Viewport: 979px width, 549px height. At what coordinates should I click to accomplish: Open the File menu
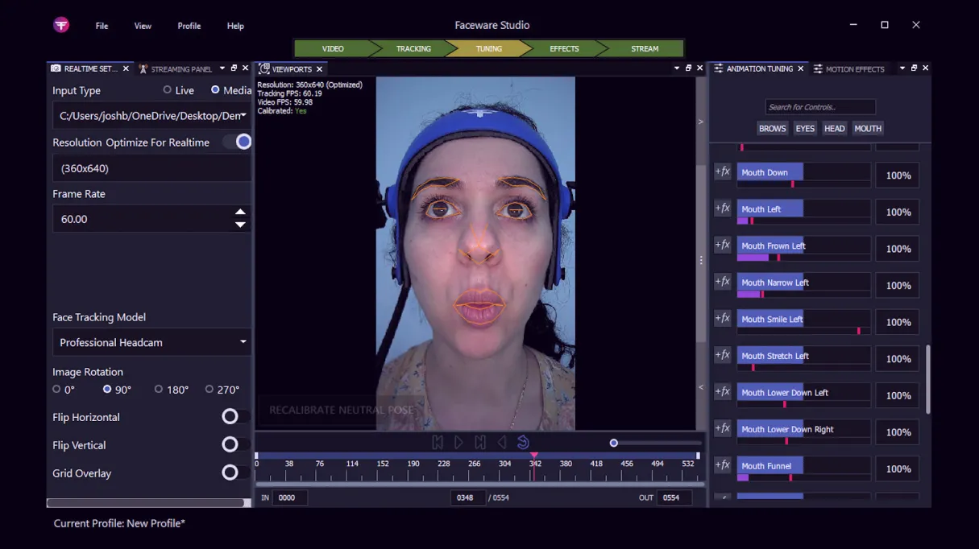pyautogui.click(x=102, y=26)
